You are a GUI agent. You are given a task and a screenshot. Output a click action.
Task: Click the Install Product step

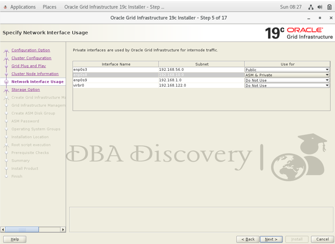(x=25, y=168)
